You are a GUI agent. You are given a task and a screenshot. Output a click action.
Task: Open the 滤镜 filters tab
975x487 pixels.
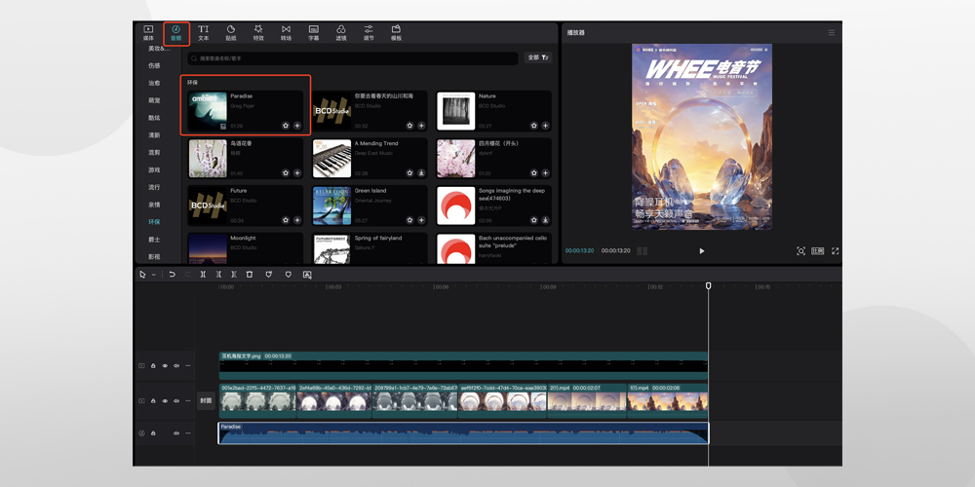(x=340, y=32)
